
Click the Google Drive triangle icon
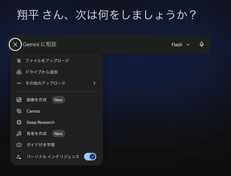[19, 72]
